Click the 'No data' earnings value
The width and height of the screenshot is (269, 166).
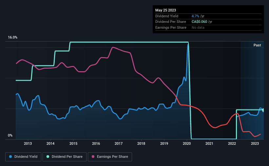tap(198, 27)
